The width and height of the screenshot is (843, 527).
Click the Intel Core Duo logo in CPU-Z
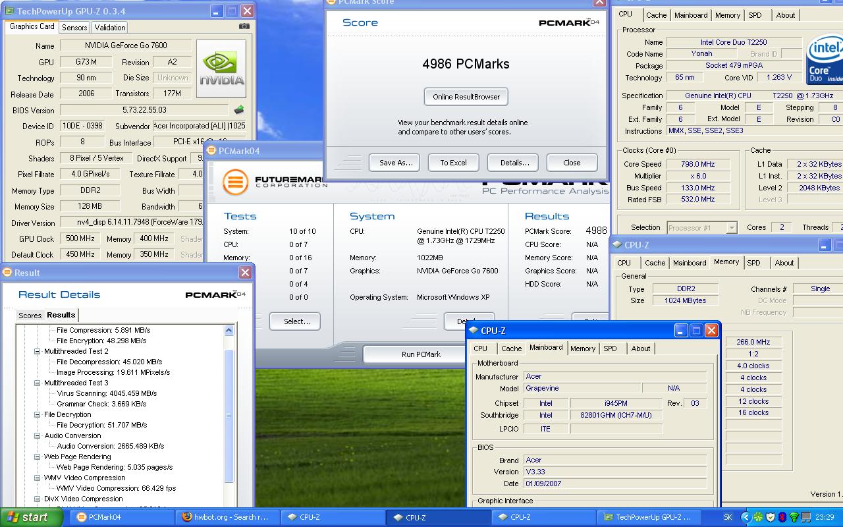[x=825, y=61]
